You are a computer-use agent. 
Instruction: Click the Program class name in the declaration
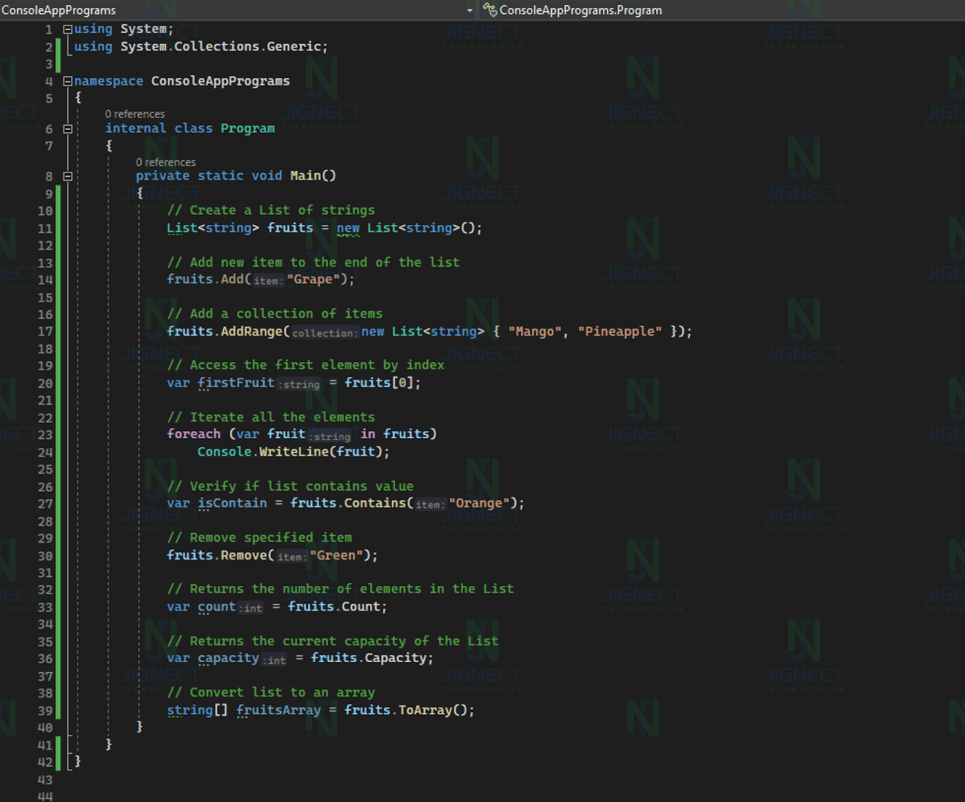pyautogui.click(x=247, y=128)
